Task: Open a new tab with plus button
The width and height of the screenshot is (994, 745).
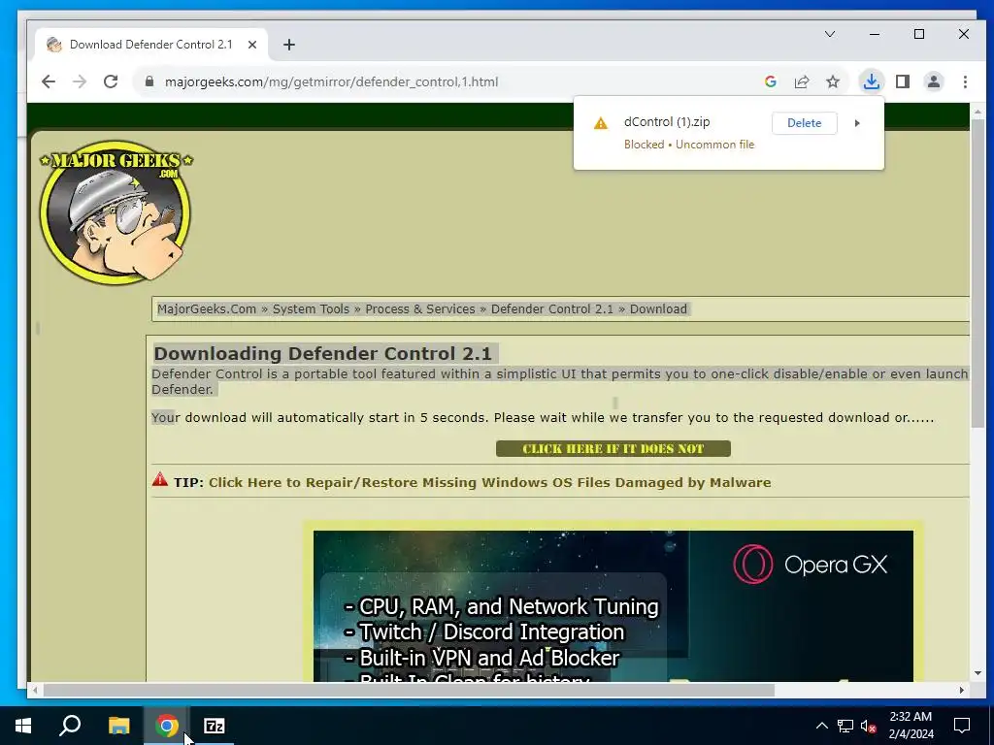Action: tap(289, 45)
